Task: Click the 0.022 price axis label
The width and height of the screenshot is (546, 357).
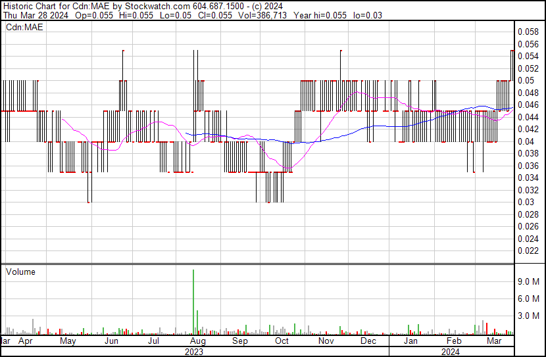Action: pyautogui.click(x=527, y=251)
